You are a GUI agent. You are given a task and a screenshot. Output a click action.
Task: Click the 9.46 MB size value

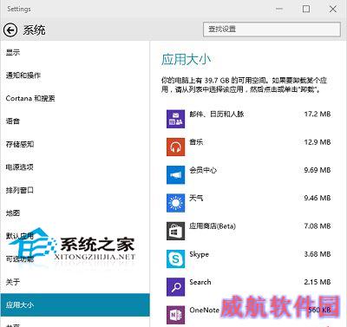[x=318, y=198]
